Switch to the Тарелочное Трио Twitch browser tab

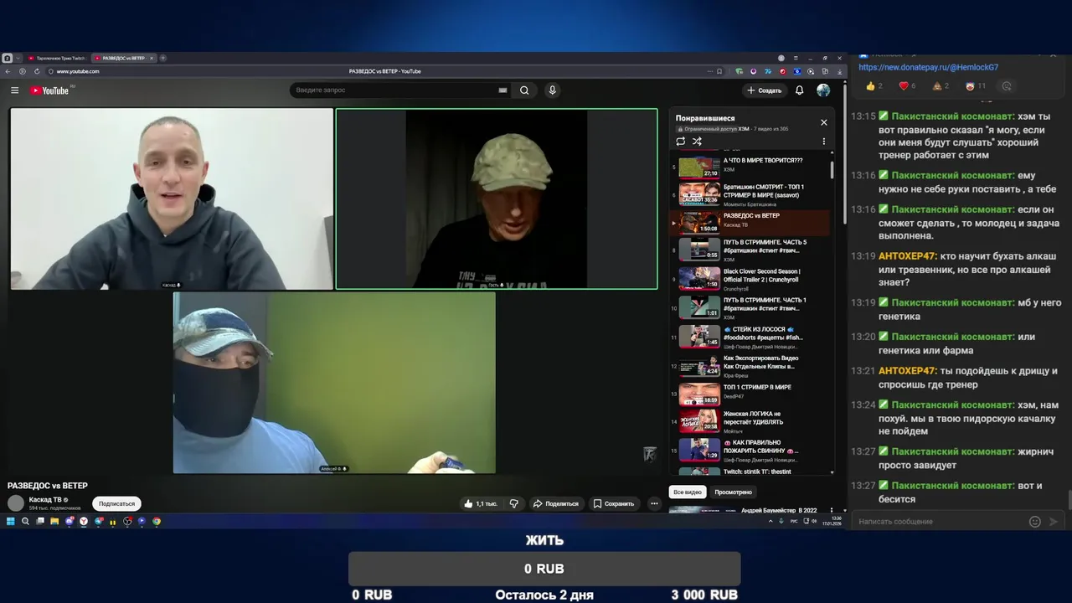56,58
